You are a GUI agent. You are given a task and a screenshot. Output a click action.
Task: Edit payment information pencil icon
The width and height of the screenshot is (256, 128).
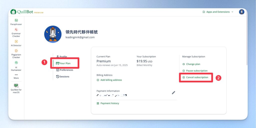click(173, 93)
